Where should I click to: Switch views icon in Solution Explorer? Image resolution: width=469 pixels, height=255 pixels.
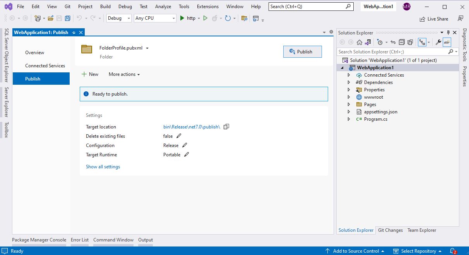[368, 42]
